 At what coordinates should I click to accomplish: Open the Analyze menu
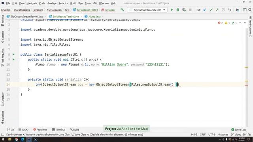(x=52, y=3)
